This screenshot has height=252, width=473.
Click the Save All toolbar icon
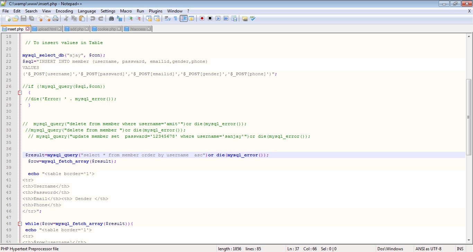(x=32, y=18)
